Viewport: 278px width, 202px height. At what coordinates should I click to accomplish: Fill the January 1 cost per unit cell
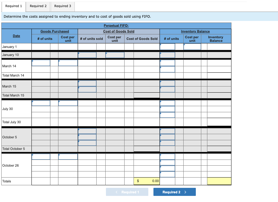[x=192, y=47]
